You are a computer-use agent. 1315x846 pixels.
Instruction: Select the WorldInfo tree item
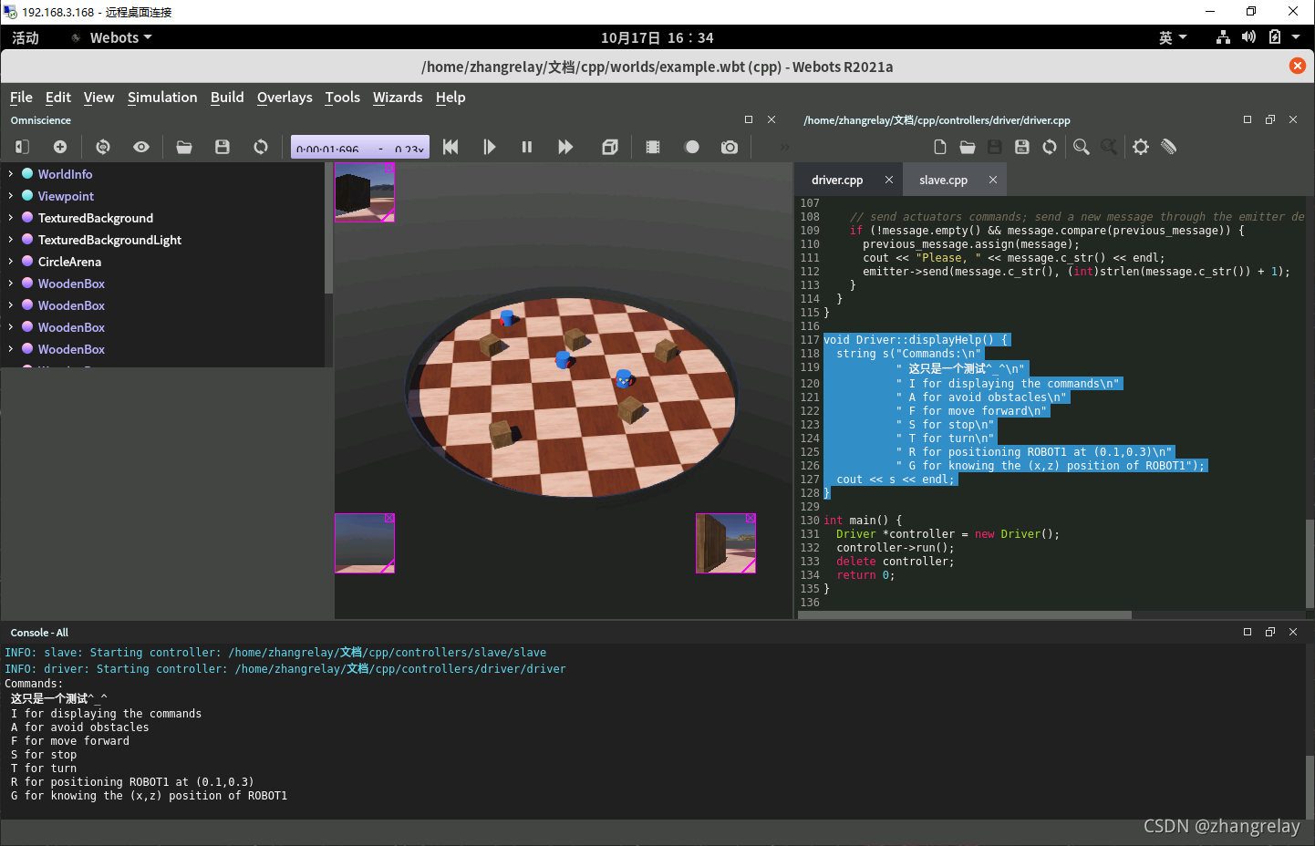pyautogui.click(x=65, y=174)
